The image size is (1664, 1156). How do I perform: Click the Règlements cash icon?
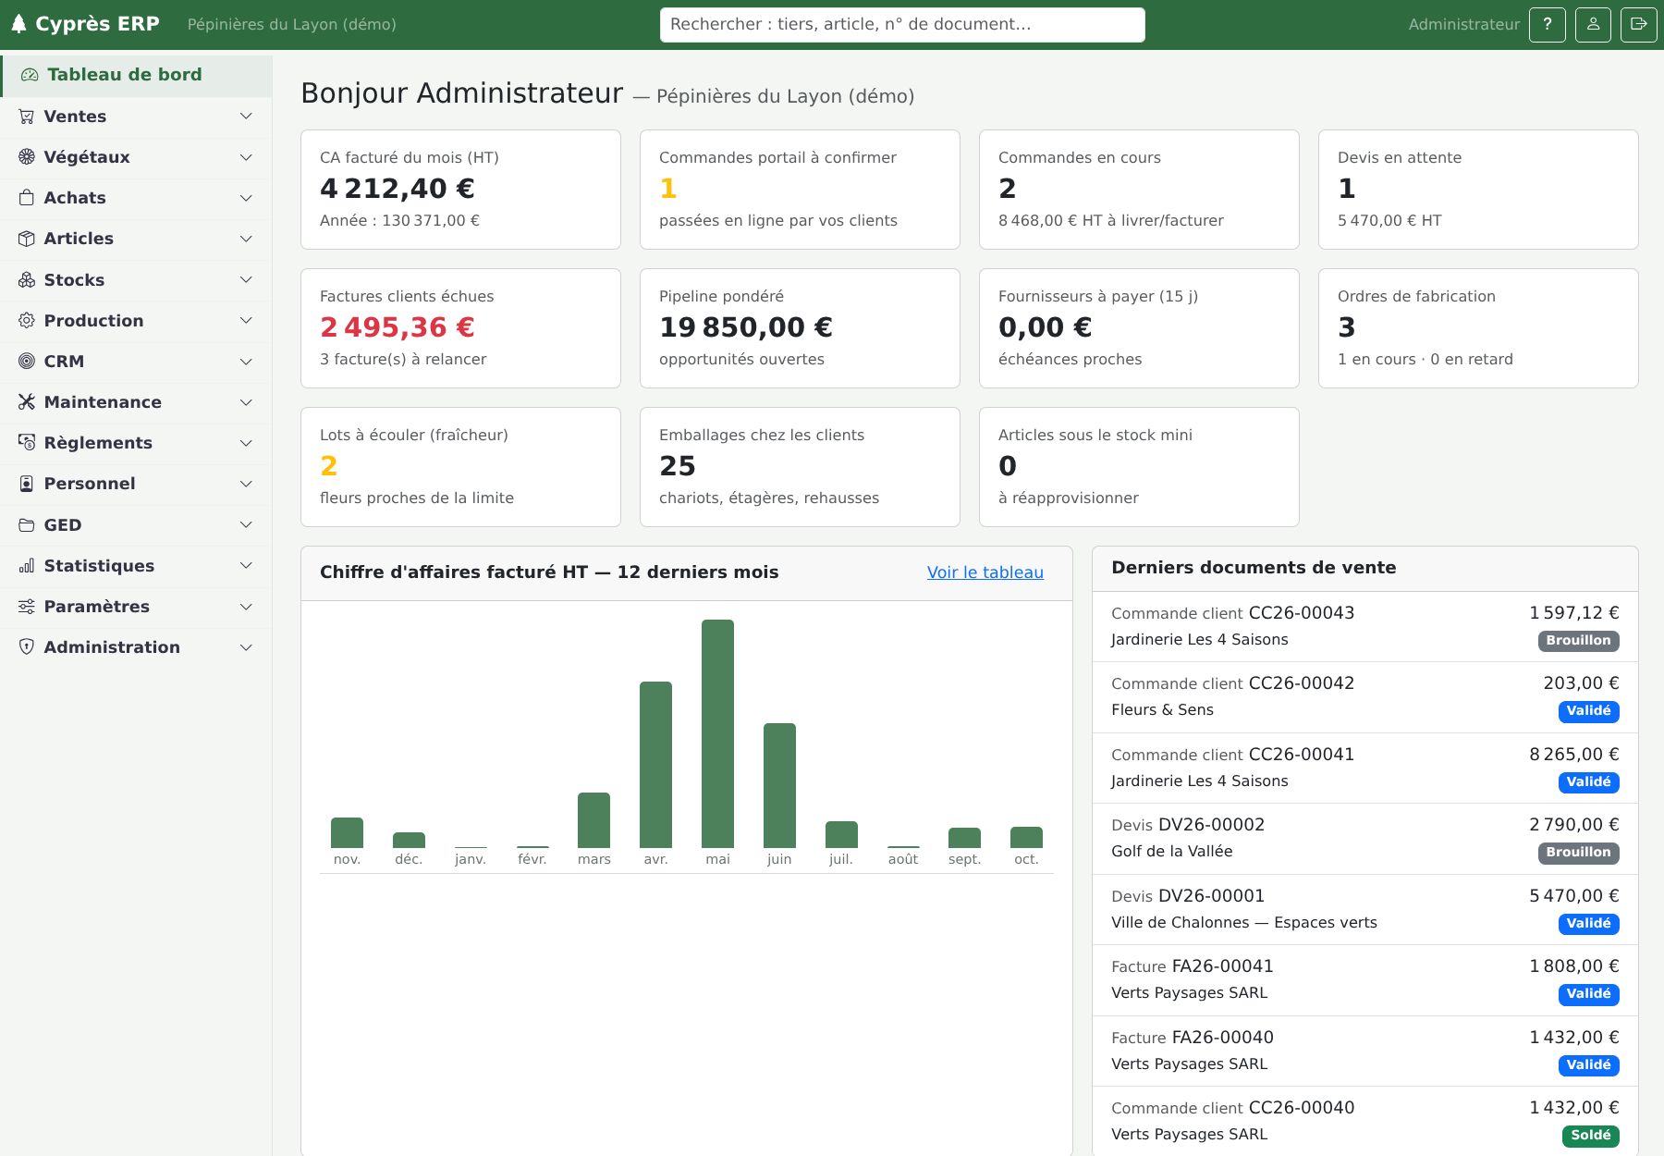(x=27, y=443)
